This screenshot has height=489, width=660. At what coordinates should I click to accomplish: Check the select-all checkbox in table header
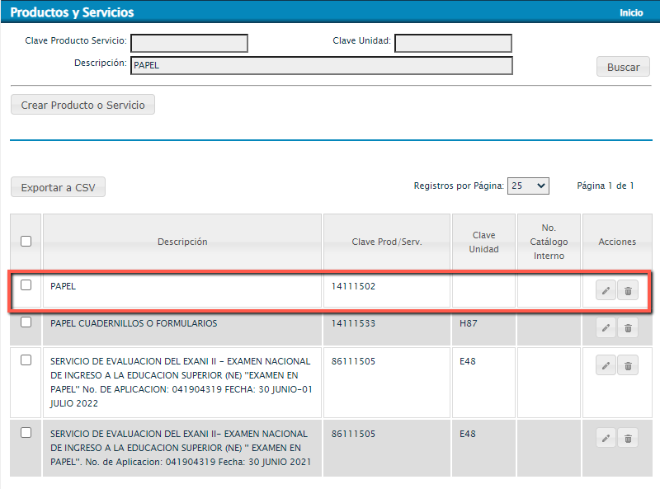coord(26,242)
